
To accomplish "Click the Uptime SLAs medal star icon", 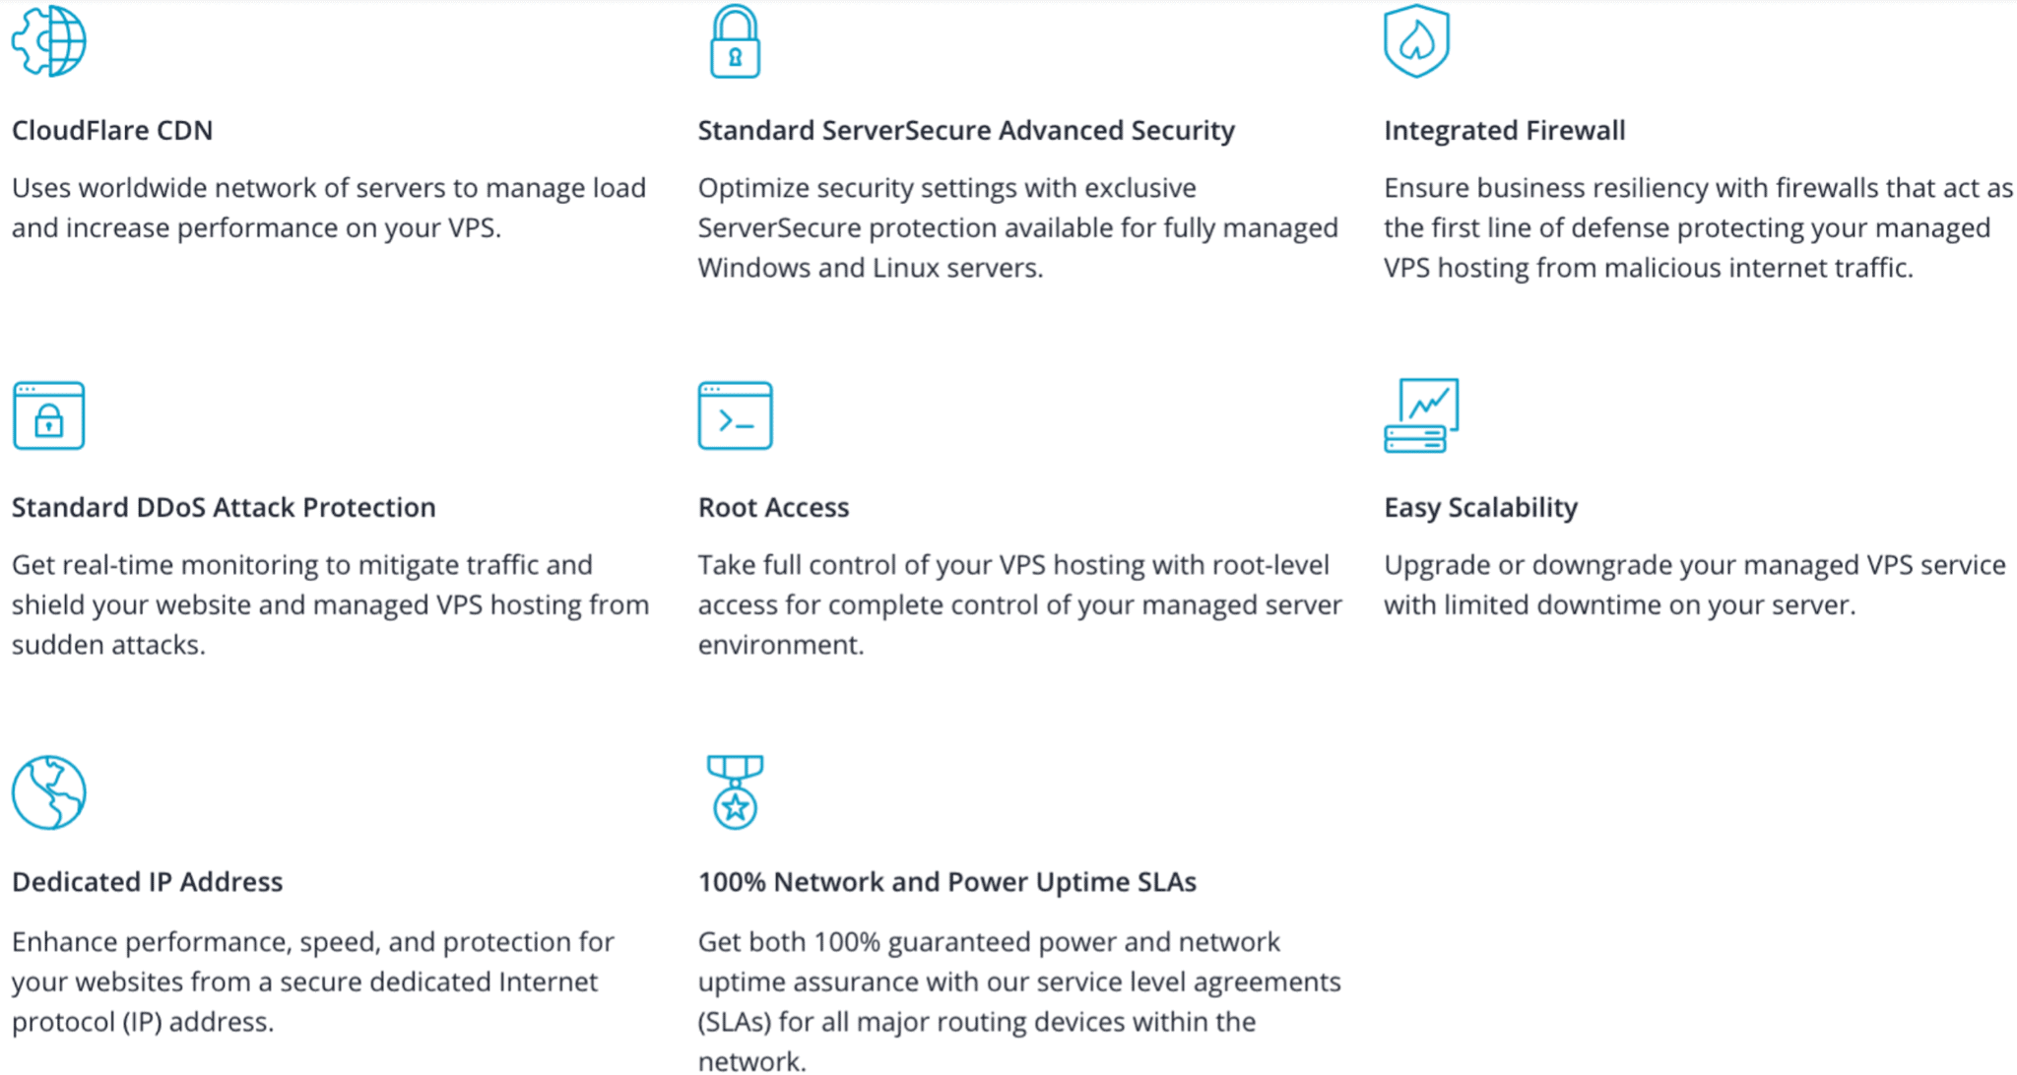I will point(735,792).
